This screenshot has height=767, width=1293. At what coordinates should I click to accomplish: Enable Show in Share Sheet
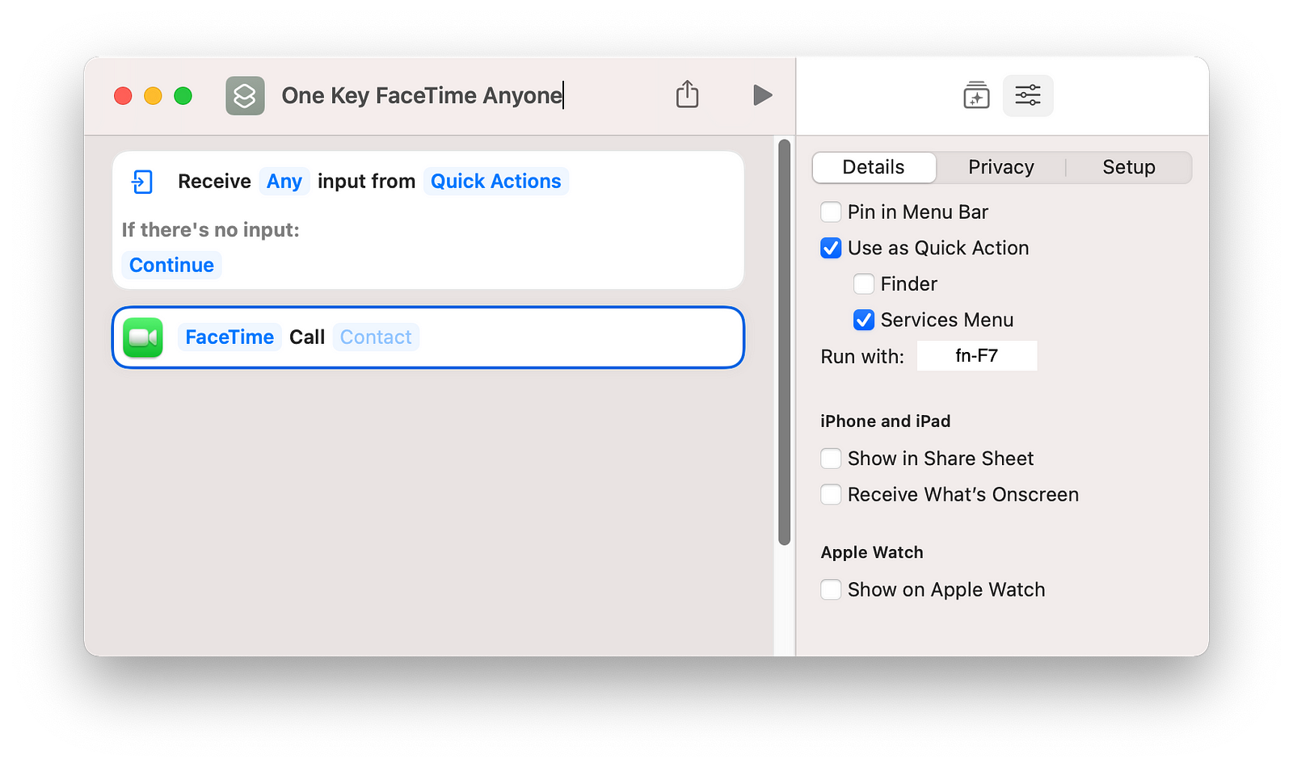coord(831,459)
